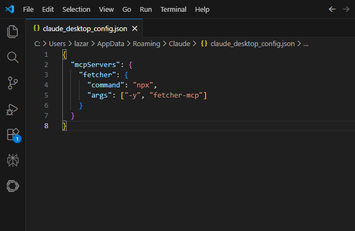This screenshot has width=355, height=231.
Task: Click line number 2 in gutter
Action: (46, 65)
